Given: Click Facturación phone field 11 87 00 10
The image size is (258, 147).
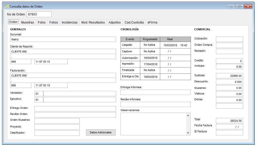Looking at the screenshot, I should 51,85.
